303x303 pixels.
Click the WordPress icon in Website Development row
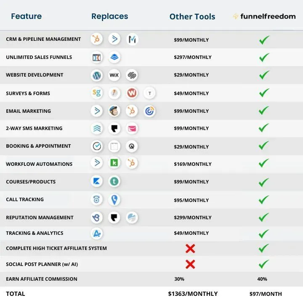97,75
